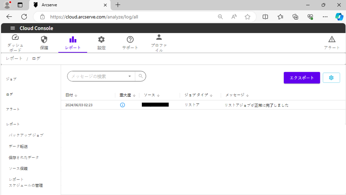Image resolution: width=346 pixels, height=195 pixels.
Task: Click the info severity icon in the log row
Action: click(x=122, y=105)
